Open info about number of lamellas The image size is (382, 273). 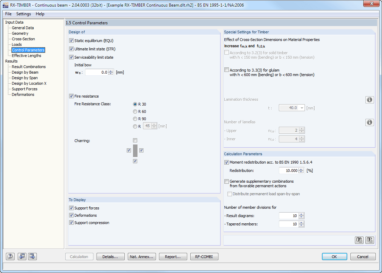pyautogui.click(x=369, y=122)
